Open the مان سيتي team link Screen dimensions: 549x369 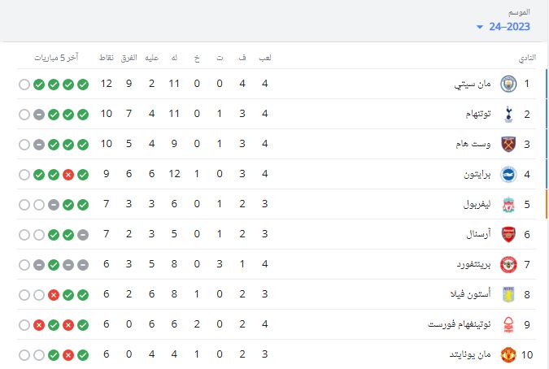473,84
